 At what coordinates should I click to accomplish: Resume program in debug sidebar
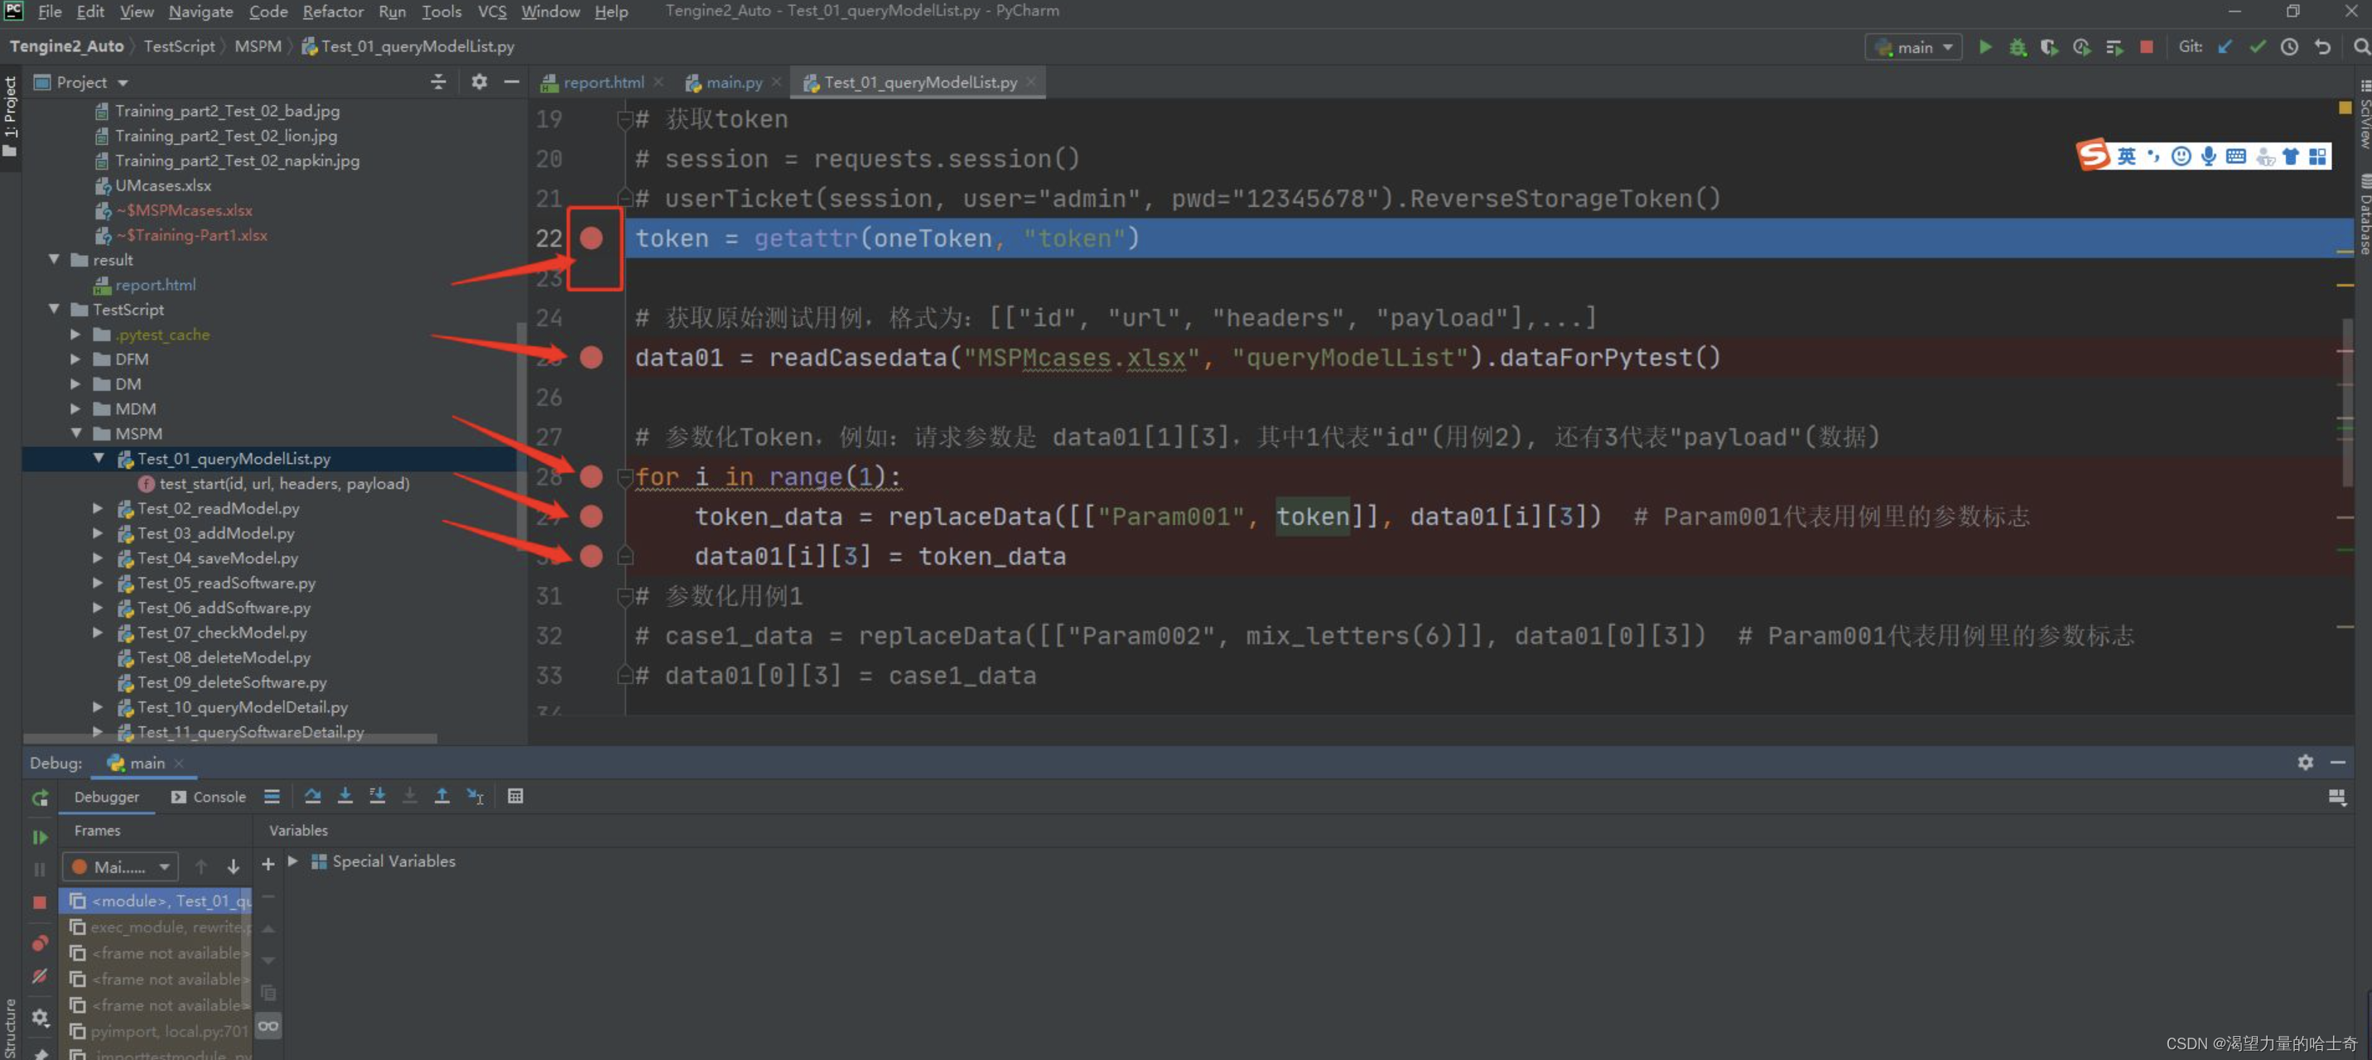point(40,837)
